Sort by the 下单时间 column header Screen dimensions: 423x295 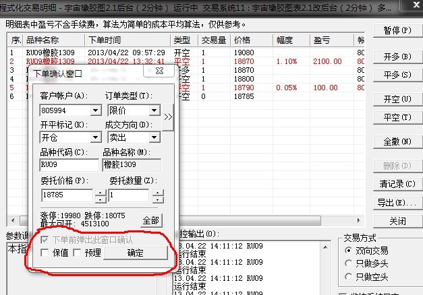tap(128, 40)
